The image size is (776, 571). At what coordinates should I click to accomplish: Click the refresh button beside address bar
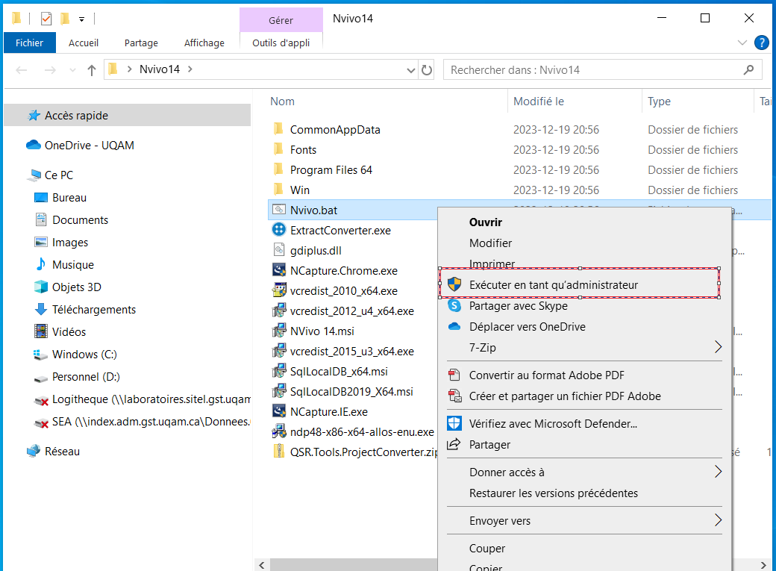pyautogui.click(x=427, y=70)
